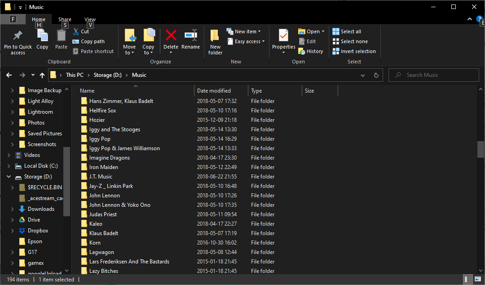Click the Back navigation arrow
The height and width of the screenshot is (285, 485).
[9, 75]
